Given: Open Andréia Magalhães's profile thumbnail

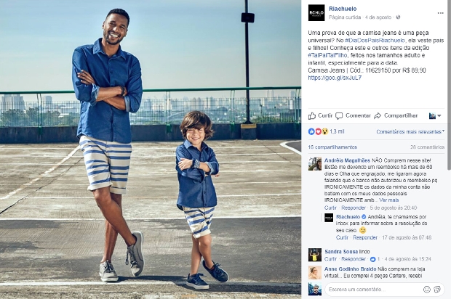Looking at the screenshot, I should 315,164.
